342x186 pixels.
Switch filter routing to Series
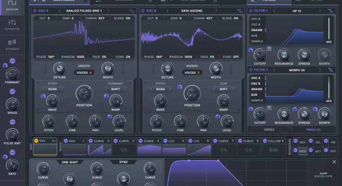269,130
